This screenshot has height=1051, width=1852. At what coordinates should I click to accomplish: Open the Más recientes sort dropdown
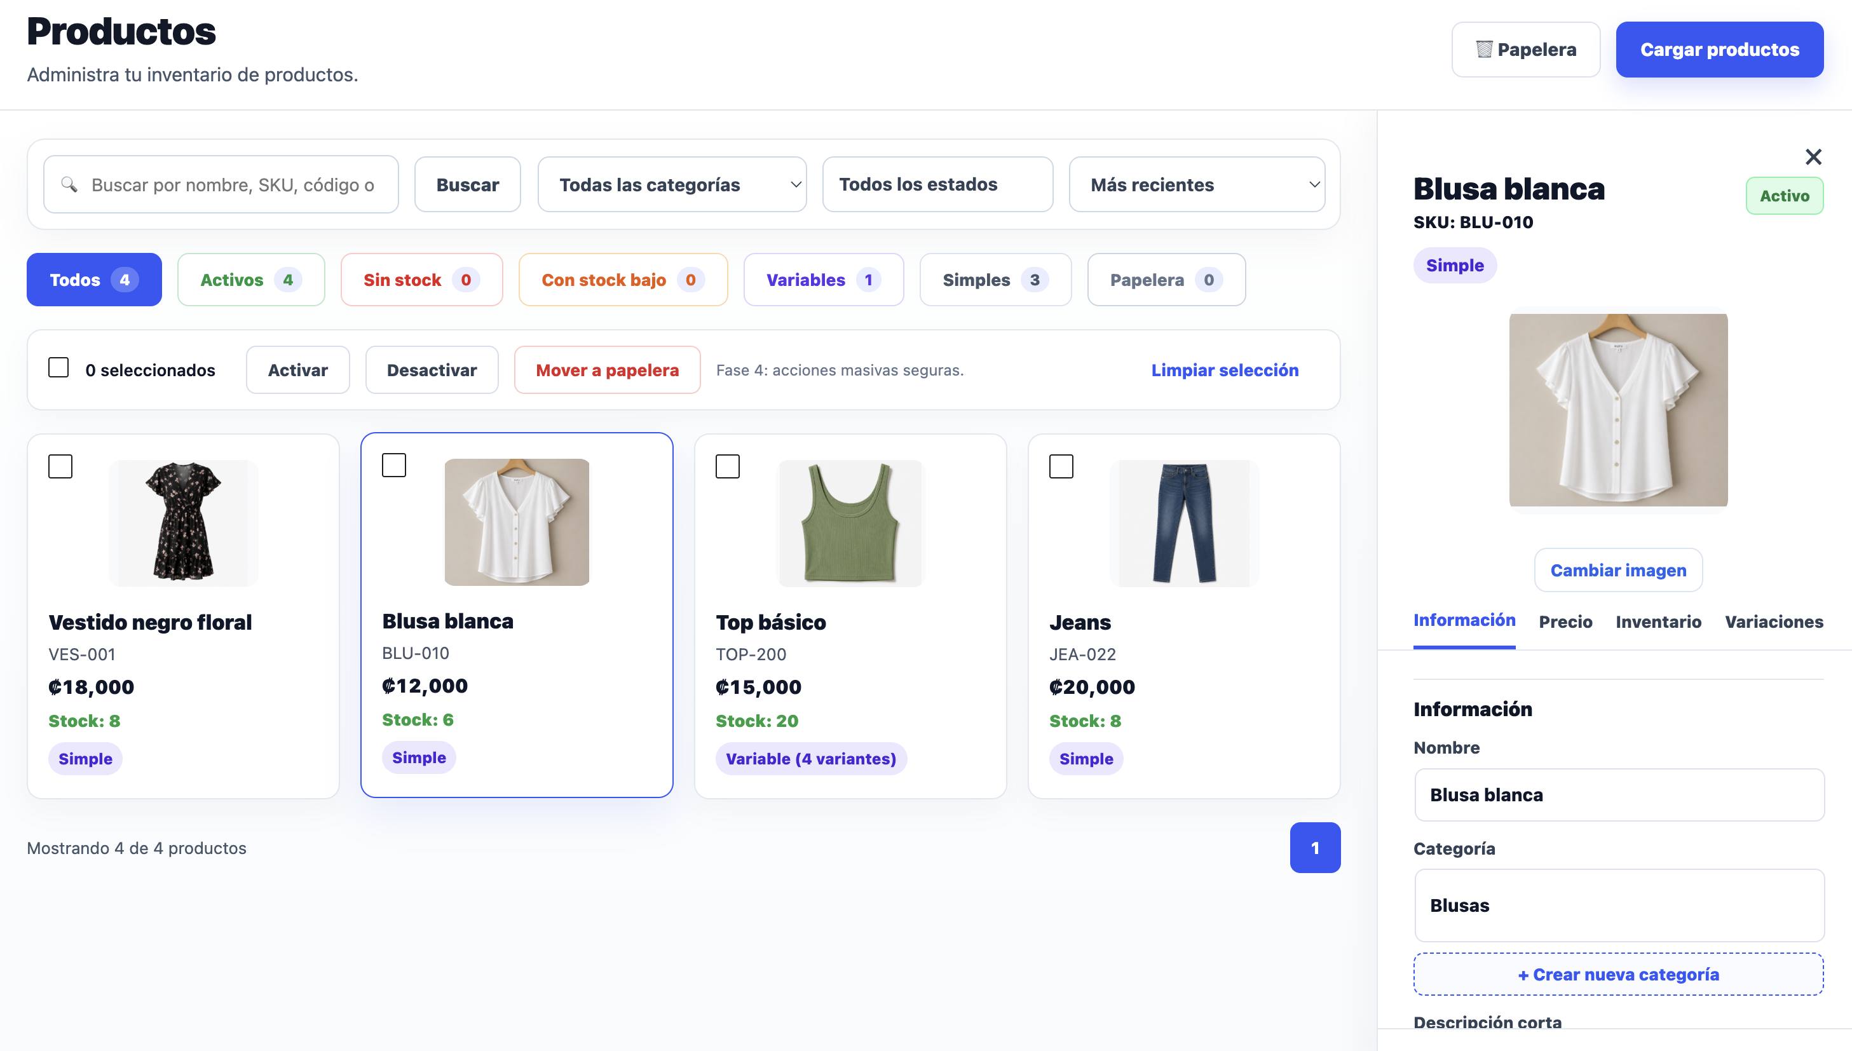(x=1197, y=185)
